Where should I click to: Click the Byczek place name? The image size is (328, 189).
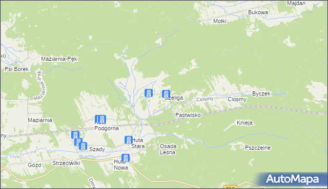click(x=261, y=94)
